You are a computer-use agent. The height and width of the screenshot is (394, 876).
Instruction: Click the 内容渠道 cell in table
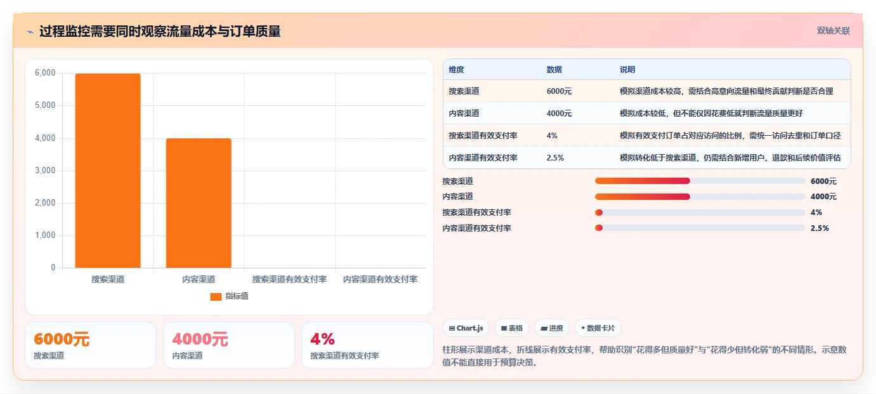[x=464, y=114]
